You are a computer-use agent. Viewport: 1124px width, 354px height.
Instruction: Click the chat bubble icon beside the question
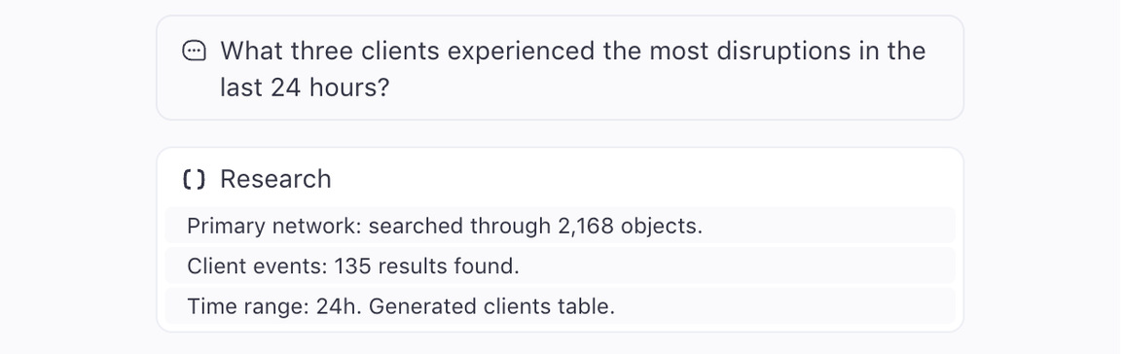click(195, 51)
